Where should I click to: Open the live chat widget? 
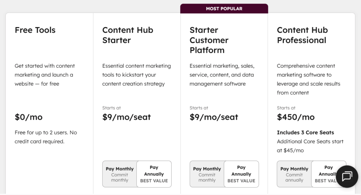347,176
